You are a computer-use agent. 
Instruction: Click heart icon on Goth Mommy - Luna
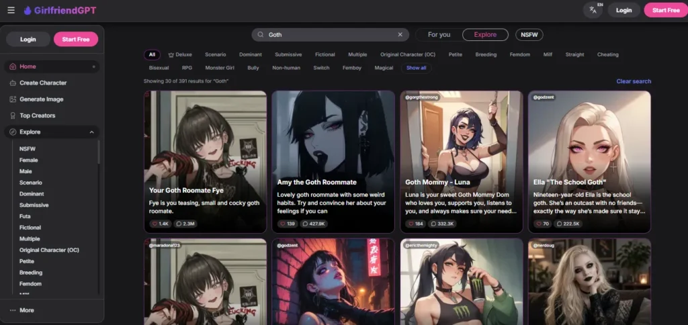(x=411, y=224)
